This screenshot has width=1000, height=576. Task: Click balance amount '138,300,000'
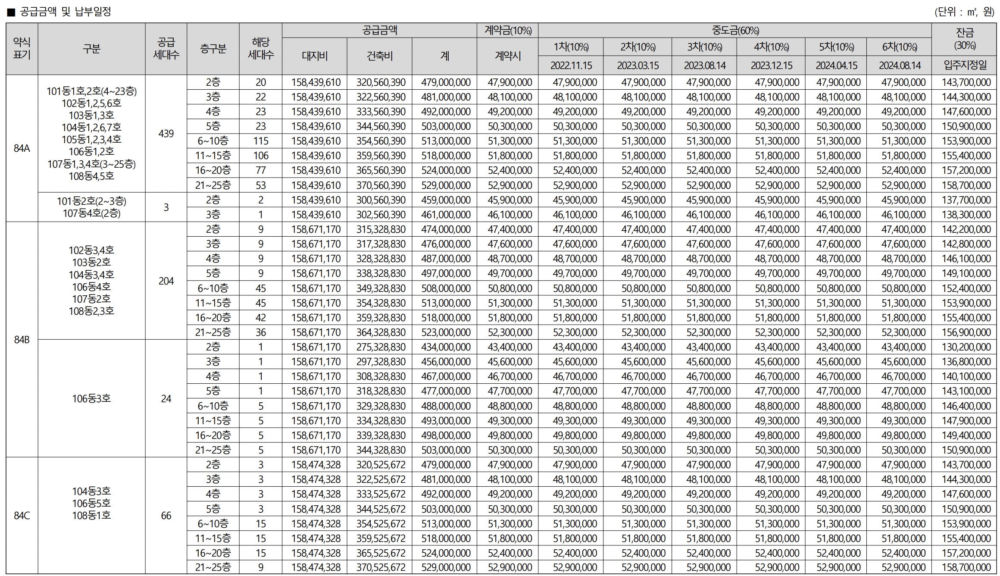point(966,215)
